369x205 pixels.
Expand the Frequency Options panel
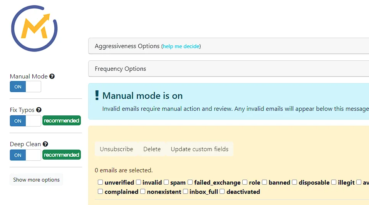coord(228,68)
